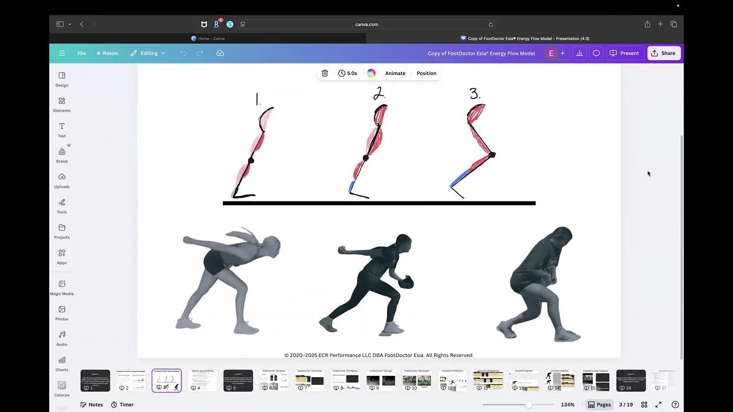The height and width of the screenshot is (412, 733).
Task: Open the Animate options
Action: click(x=395, y=73)
